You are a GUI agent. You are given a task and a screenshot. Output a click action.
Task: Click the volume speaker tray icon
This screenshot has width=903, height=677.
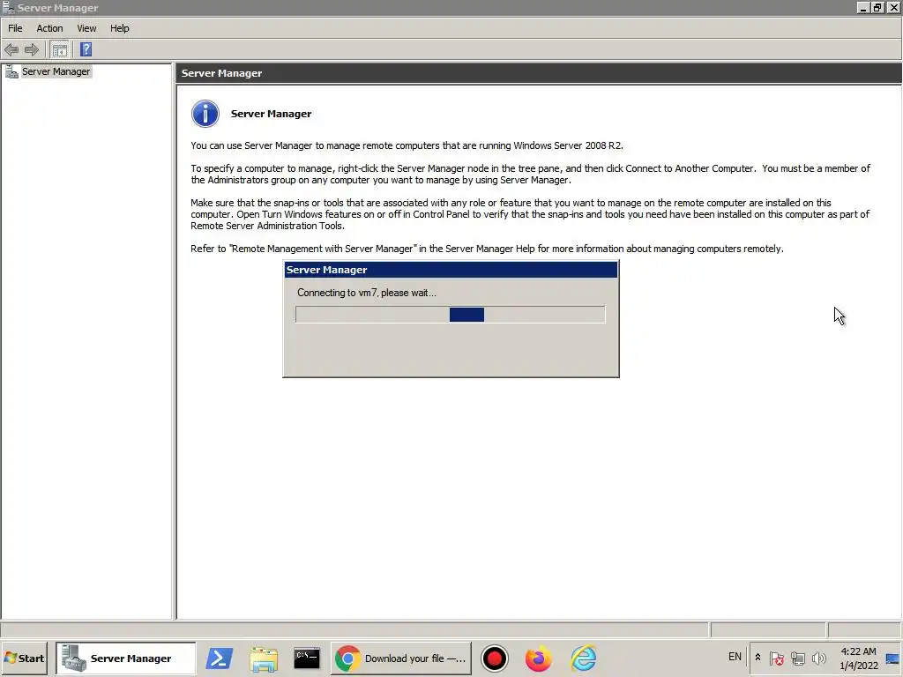click(x=819, y=658)
